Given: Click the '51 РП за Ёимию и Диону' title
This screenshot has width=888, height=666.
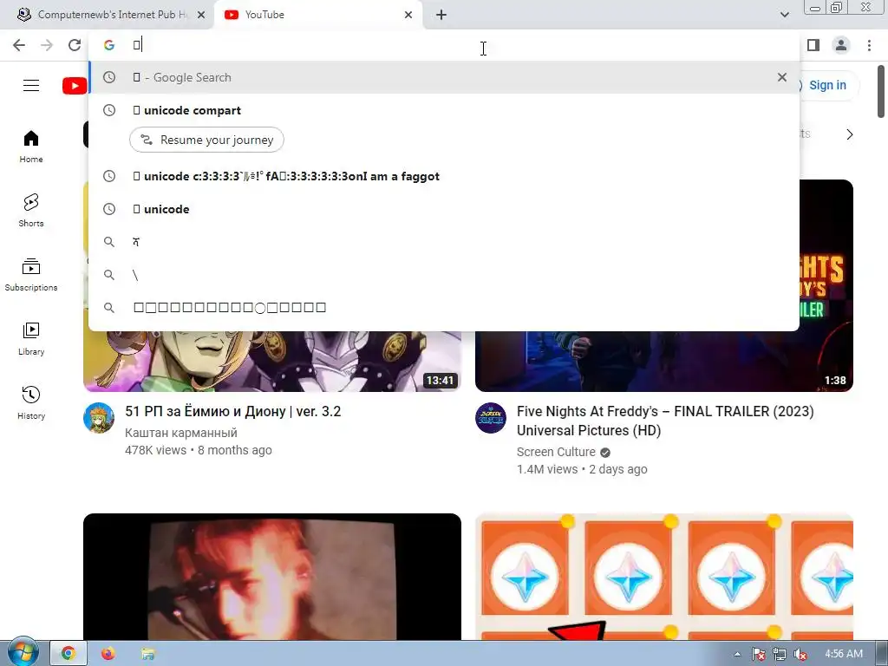Looking at the screenshot, I should click(x=232, y=412).
